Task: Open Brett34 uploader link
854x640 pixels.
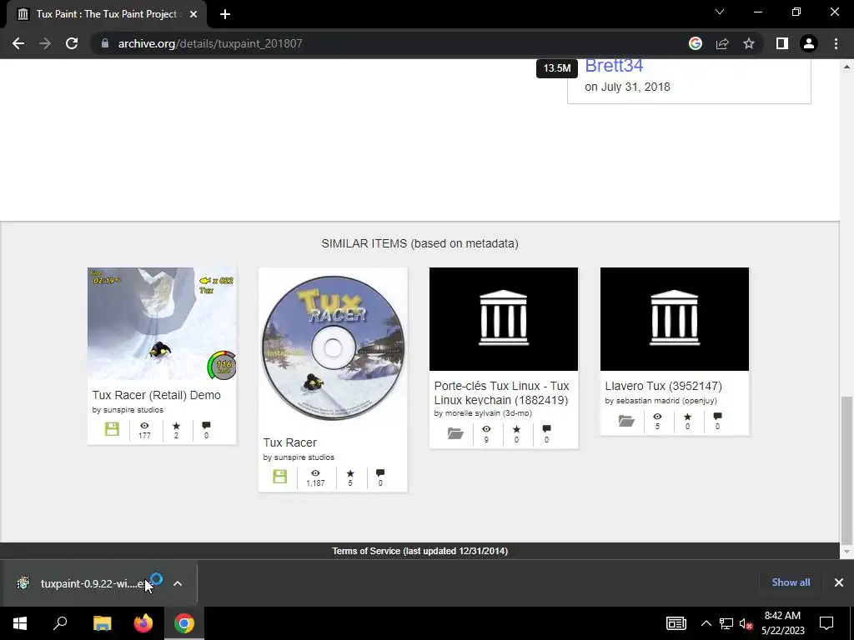Action: [614, 65]
